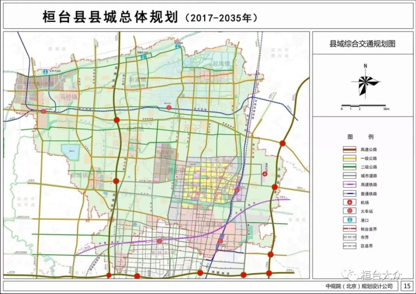Click the 高速铁路 purple legend symbol
Viewport: 416px width, 294px height.
[350, 184]
